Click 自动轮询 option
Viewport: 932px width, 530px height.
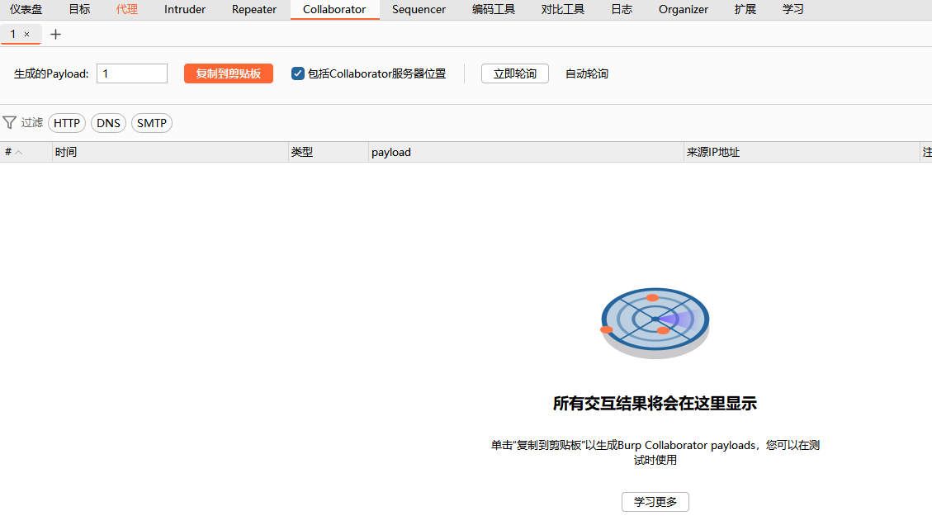(x=587, y=73)
